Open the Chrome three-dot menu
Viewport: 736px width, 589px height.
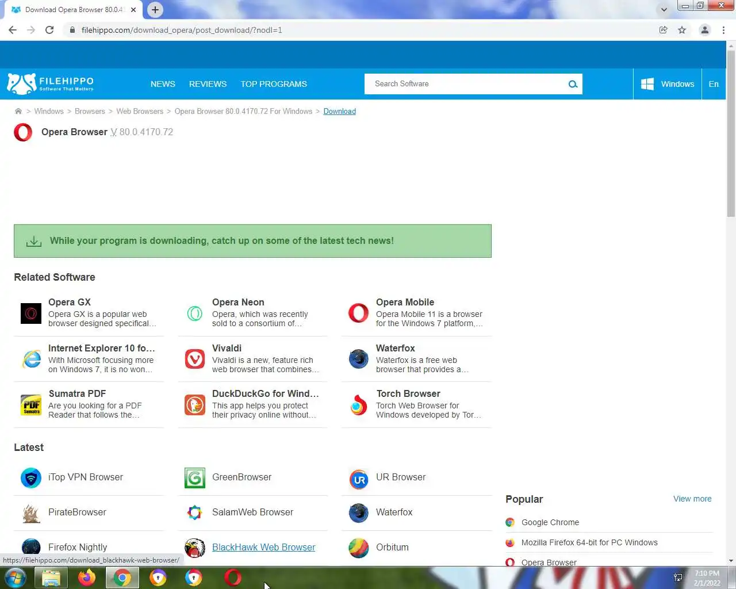723,30
